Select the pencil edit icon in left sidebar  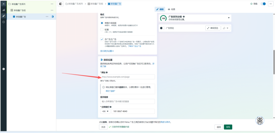tap(4, 16)
